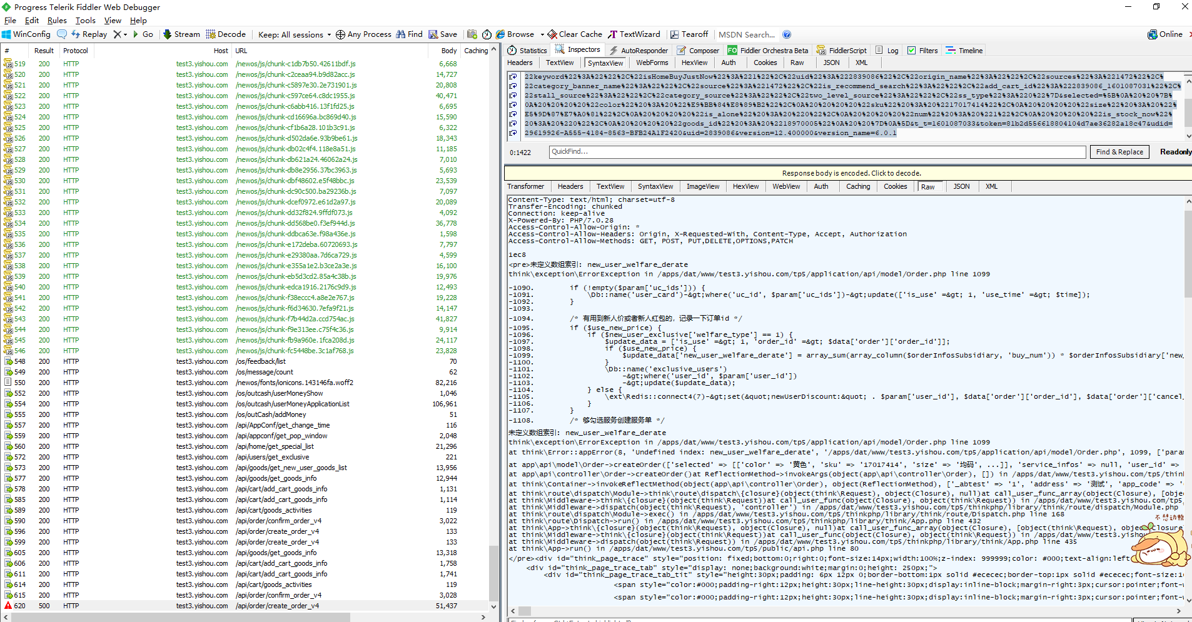Open the View menu
This screenshot has width=1192, height=622.
pos(113,20)
